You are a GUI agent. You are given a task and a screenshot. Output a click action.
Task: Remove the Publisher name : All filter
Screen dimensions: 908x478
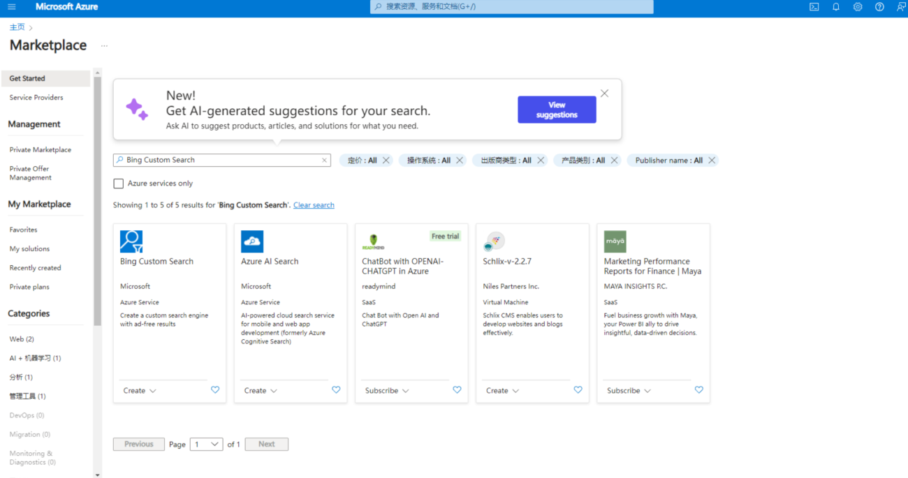click(712, 160)
